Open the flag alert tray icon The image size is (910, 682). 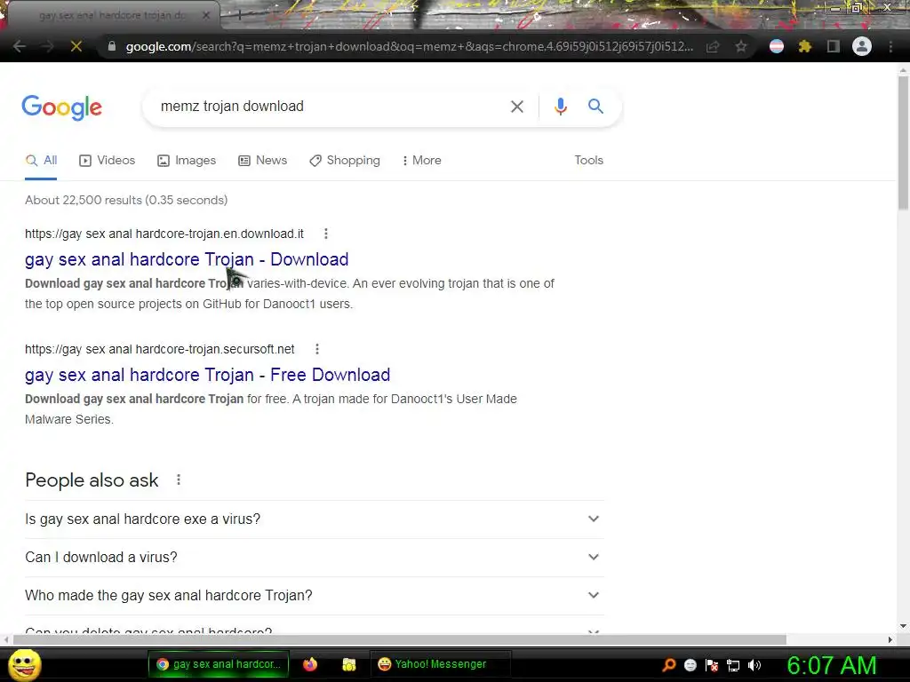coord(712,665)
